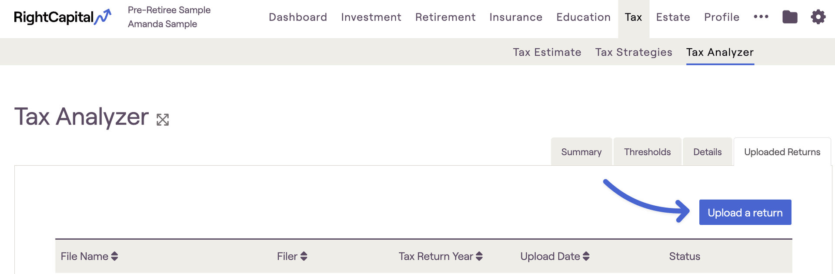Image resolution: width=835 pixels, height=274 pixels.
Task: Click the expand fullscreen icon beside Tax Analyzer
Action: (x=163, y=120)
